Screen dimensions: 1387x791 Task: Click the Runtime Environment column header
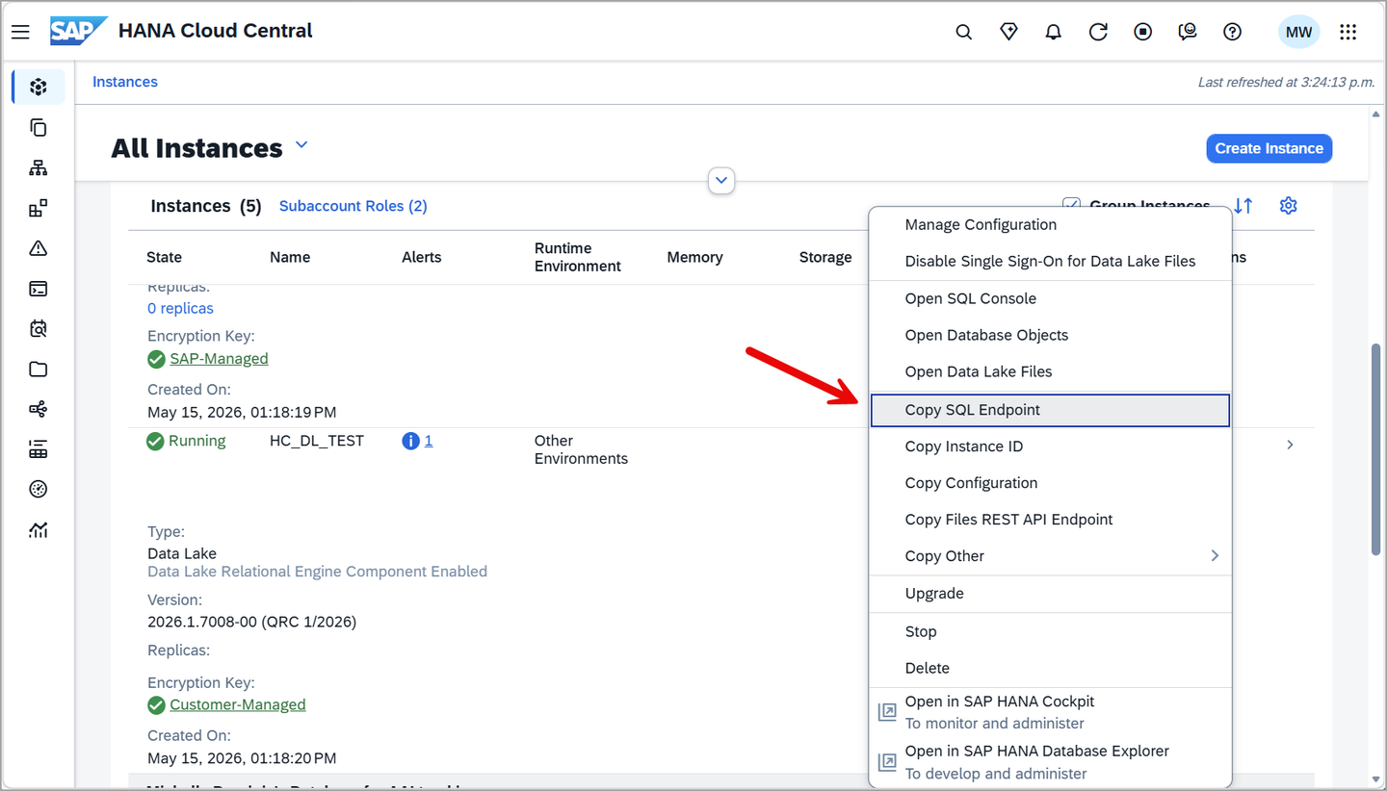coord(578,257)
